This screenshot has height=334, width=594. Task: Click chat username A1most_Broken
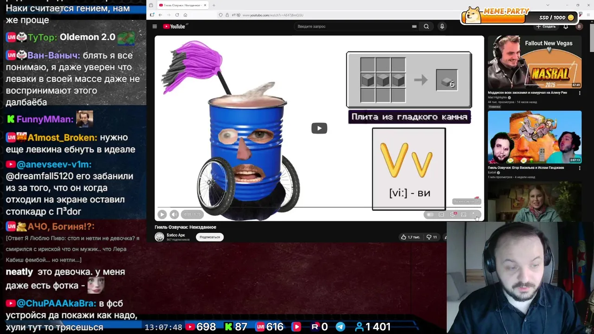click(62, 137)
